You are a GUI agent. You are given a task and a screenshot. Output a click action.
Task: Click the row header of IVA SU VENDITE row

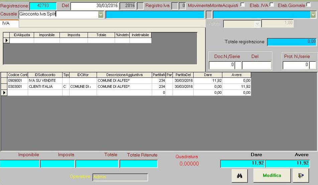point(4,80)
